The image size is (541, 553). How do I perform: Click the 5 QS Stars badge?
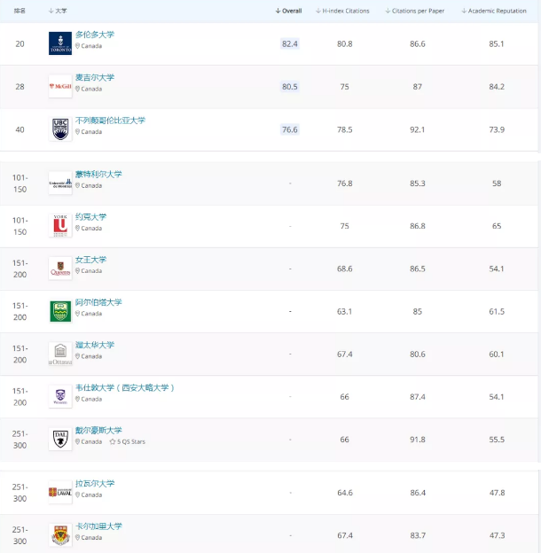coord(128,441)
